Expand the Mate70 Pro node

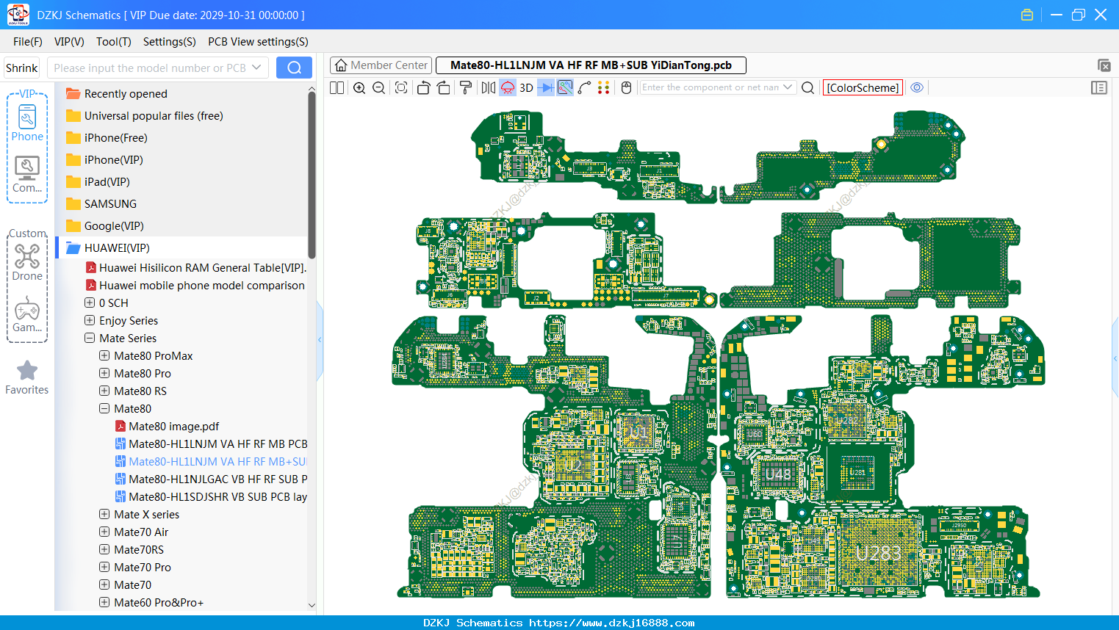point(104,567)
